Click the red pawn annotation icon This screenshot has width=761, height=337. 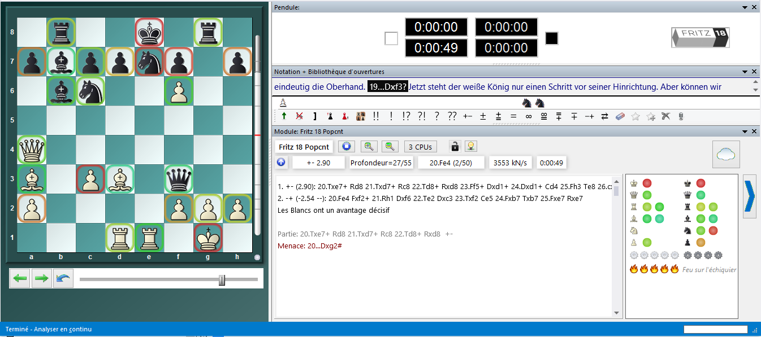coord(345,116)
